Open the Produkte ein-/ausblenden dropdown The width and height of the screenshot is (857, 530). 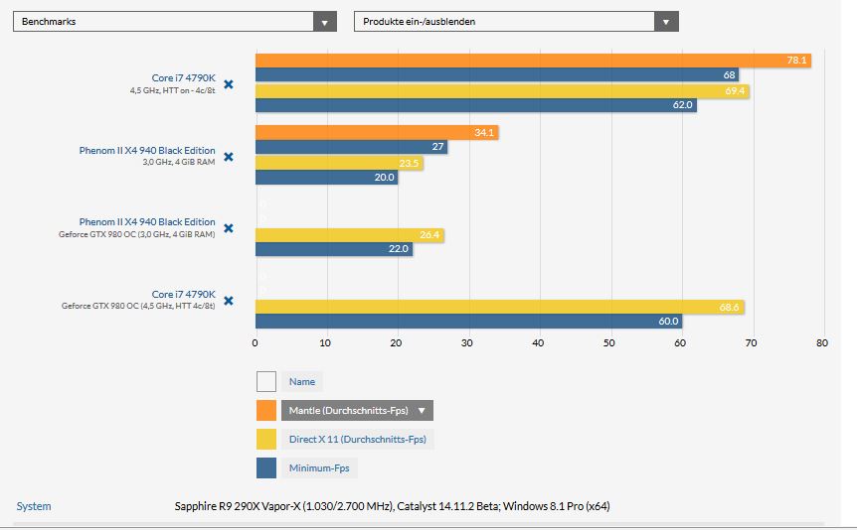point(516,21)
